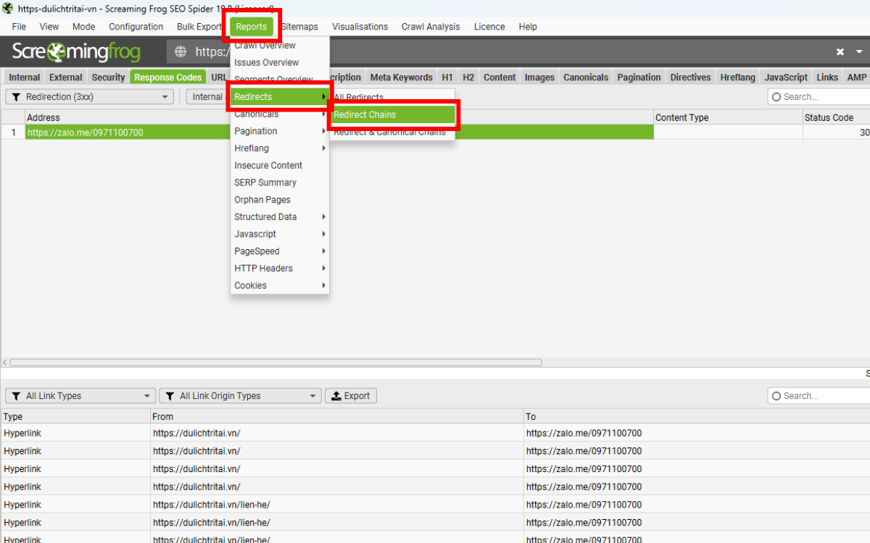Click the Screaming Frog logo
870x543 pixels.
click(x=76, y=52)
